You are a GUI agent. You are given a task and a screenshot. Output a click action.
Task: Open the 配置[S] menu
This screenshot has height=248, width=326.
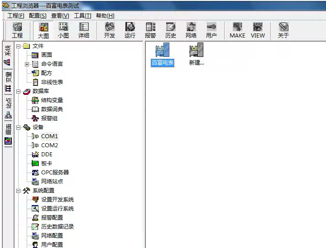(38, 16)
